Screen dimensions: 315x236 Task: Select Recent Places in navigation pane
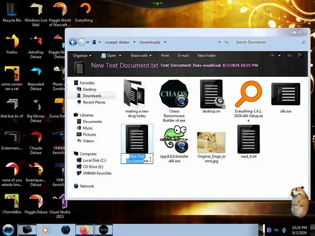coord(94,102)
